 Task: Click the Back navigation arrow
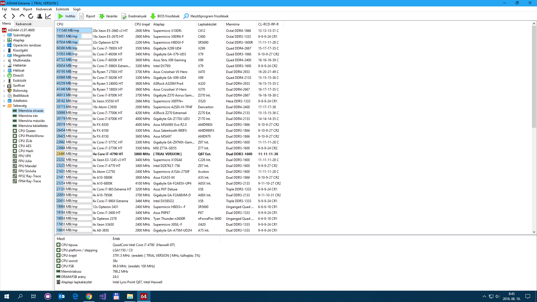coord(5,16)
